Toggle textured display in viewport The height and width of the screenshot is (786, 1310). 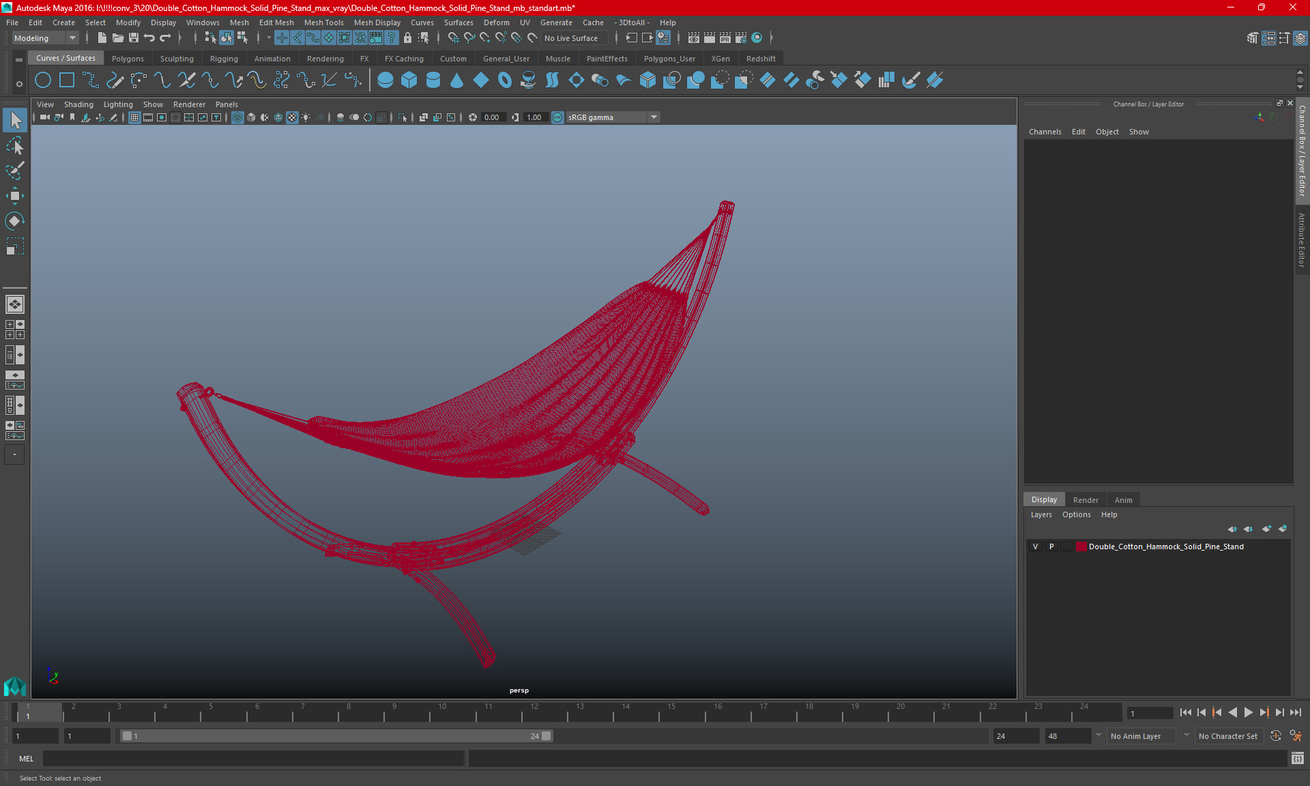pyautogui.click(x=292, y=117)
